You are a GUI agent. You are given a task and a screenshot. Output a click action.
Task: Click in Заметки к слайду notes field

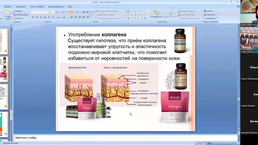click(x=125, y=138)
